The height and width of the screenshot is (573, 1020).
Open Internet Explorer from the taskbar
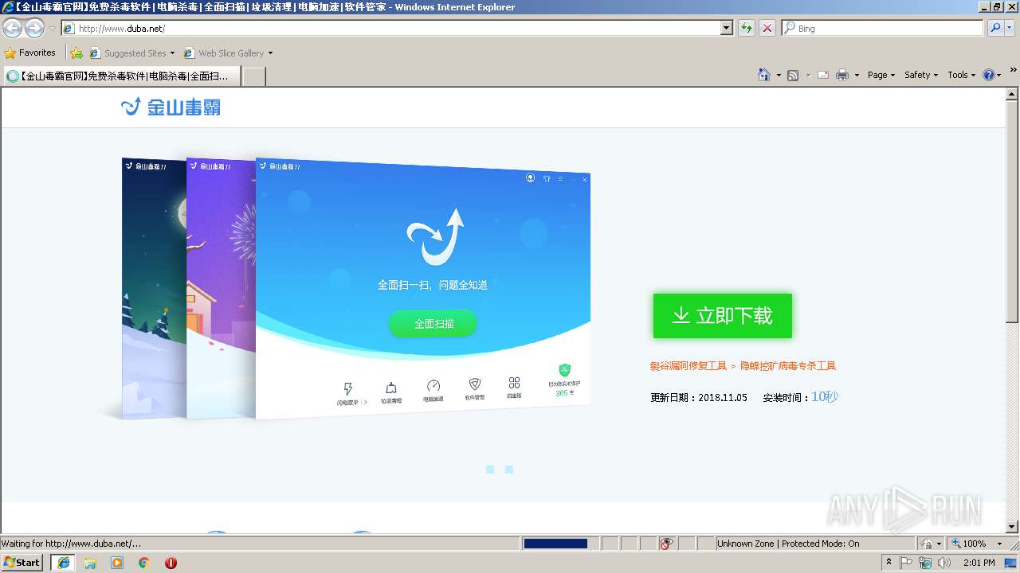(x=63, y=563)
